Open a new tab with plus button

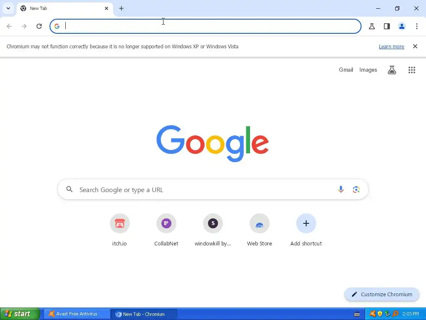tap(121, 8)
